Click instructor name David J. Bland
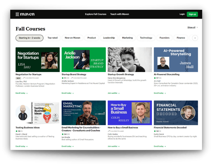This screenshot has height=166, width=212. point(21,134)
